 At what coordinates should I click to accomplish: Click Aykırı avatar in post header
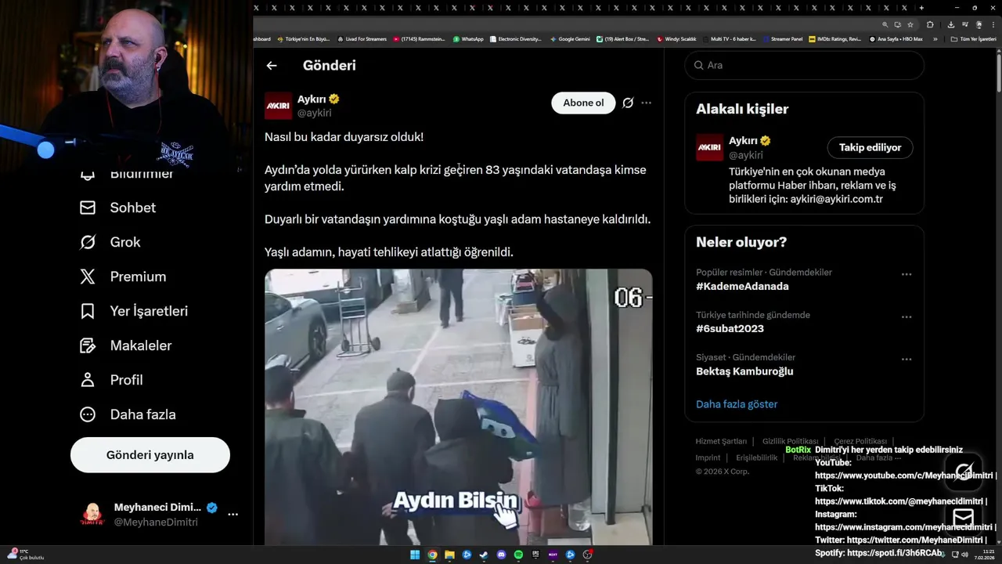pos(278,106)
